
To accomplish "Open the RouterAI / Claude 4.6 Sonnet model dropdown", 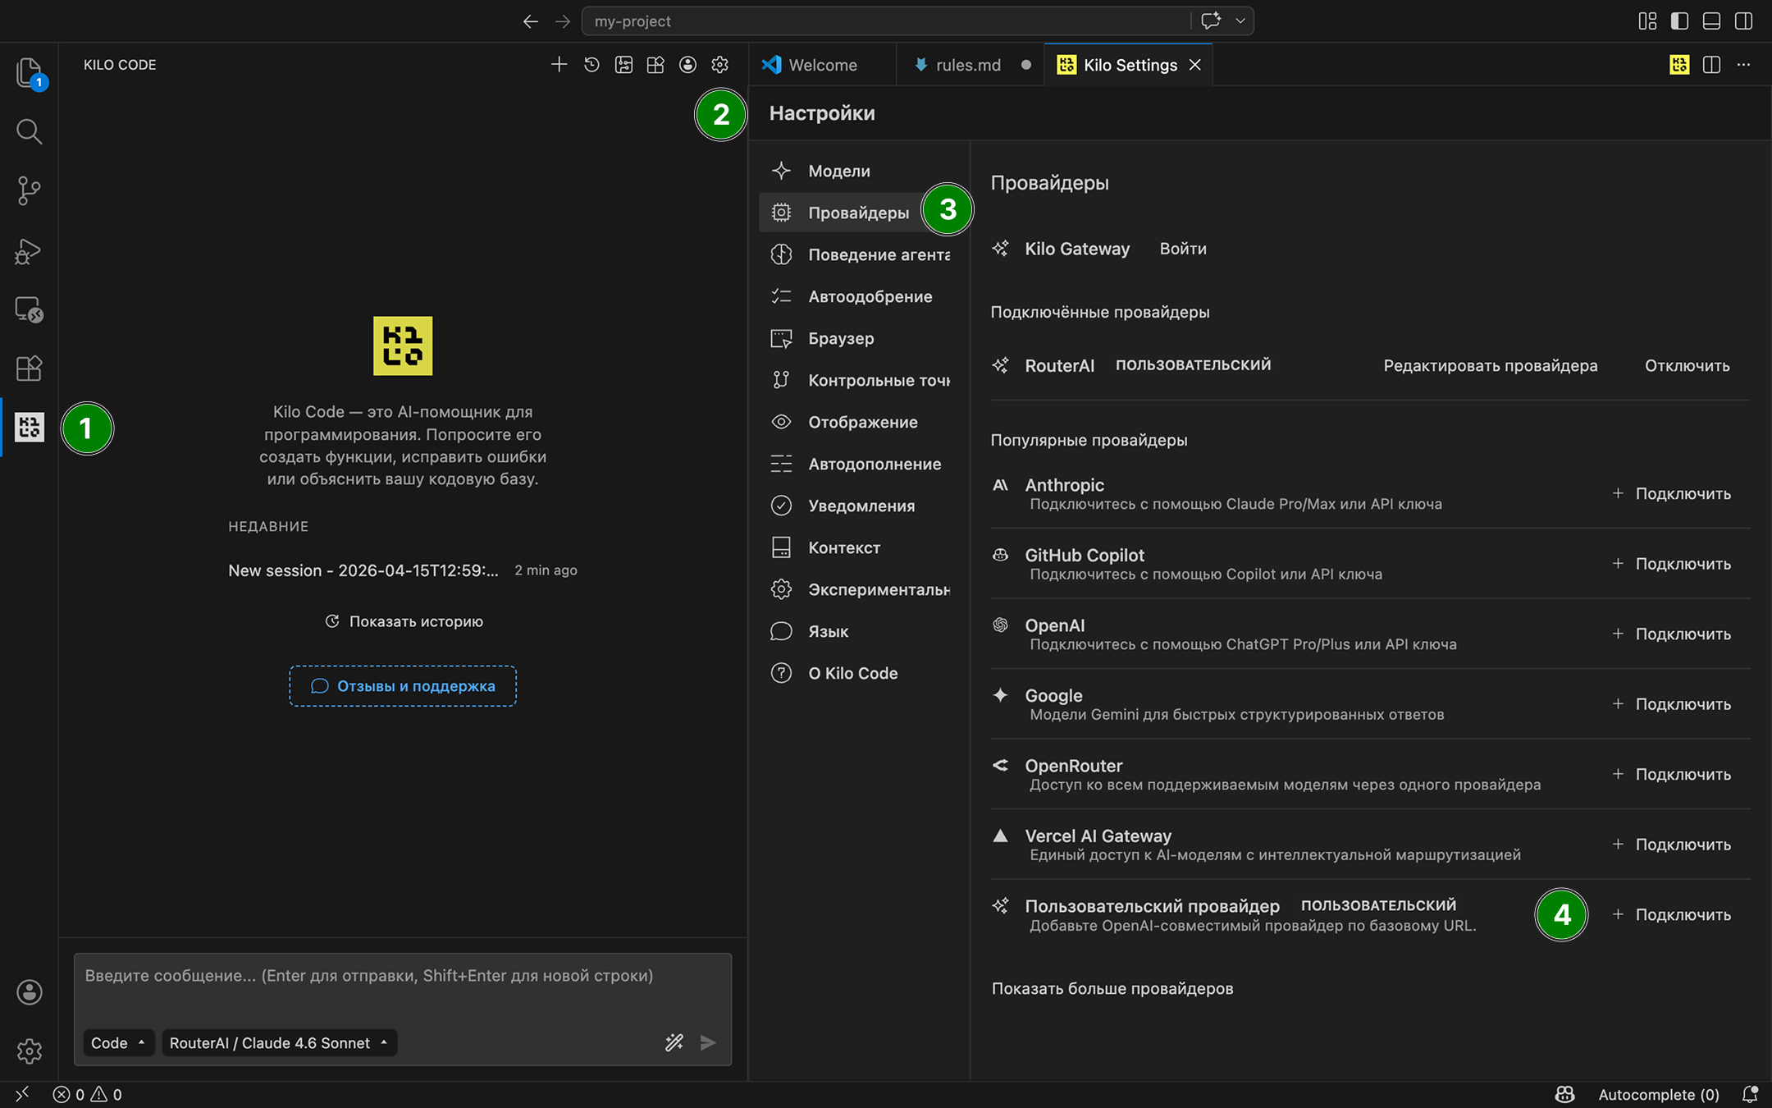I will click(279, 1042).
